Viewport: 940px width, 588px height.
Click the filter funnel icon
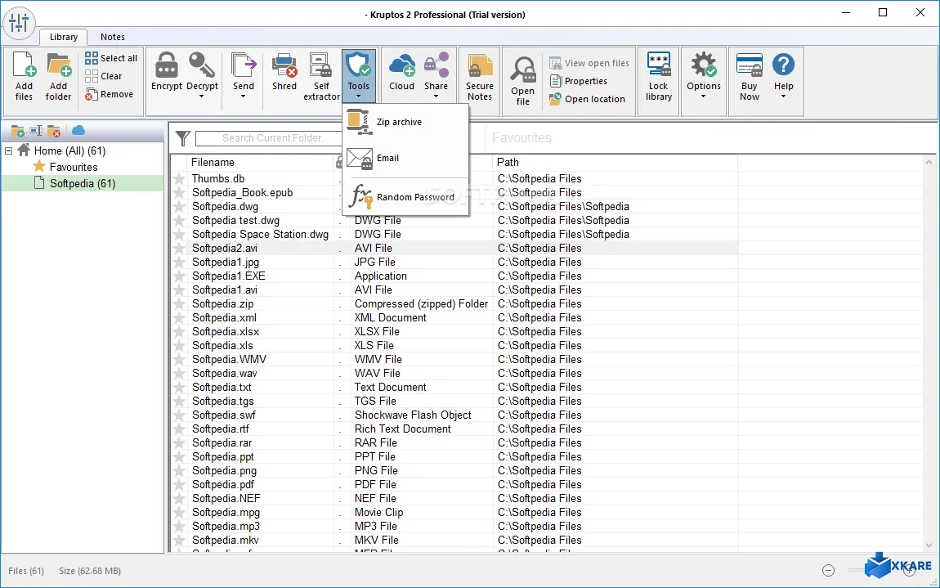click(x=183, y=138)
